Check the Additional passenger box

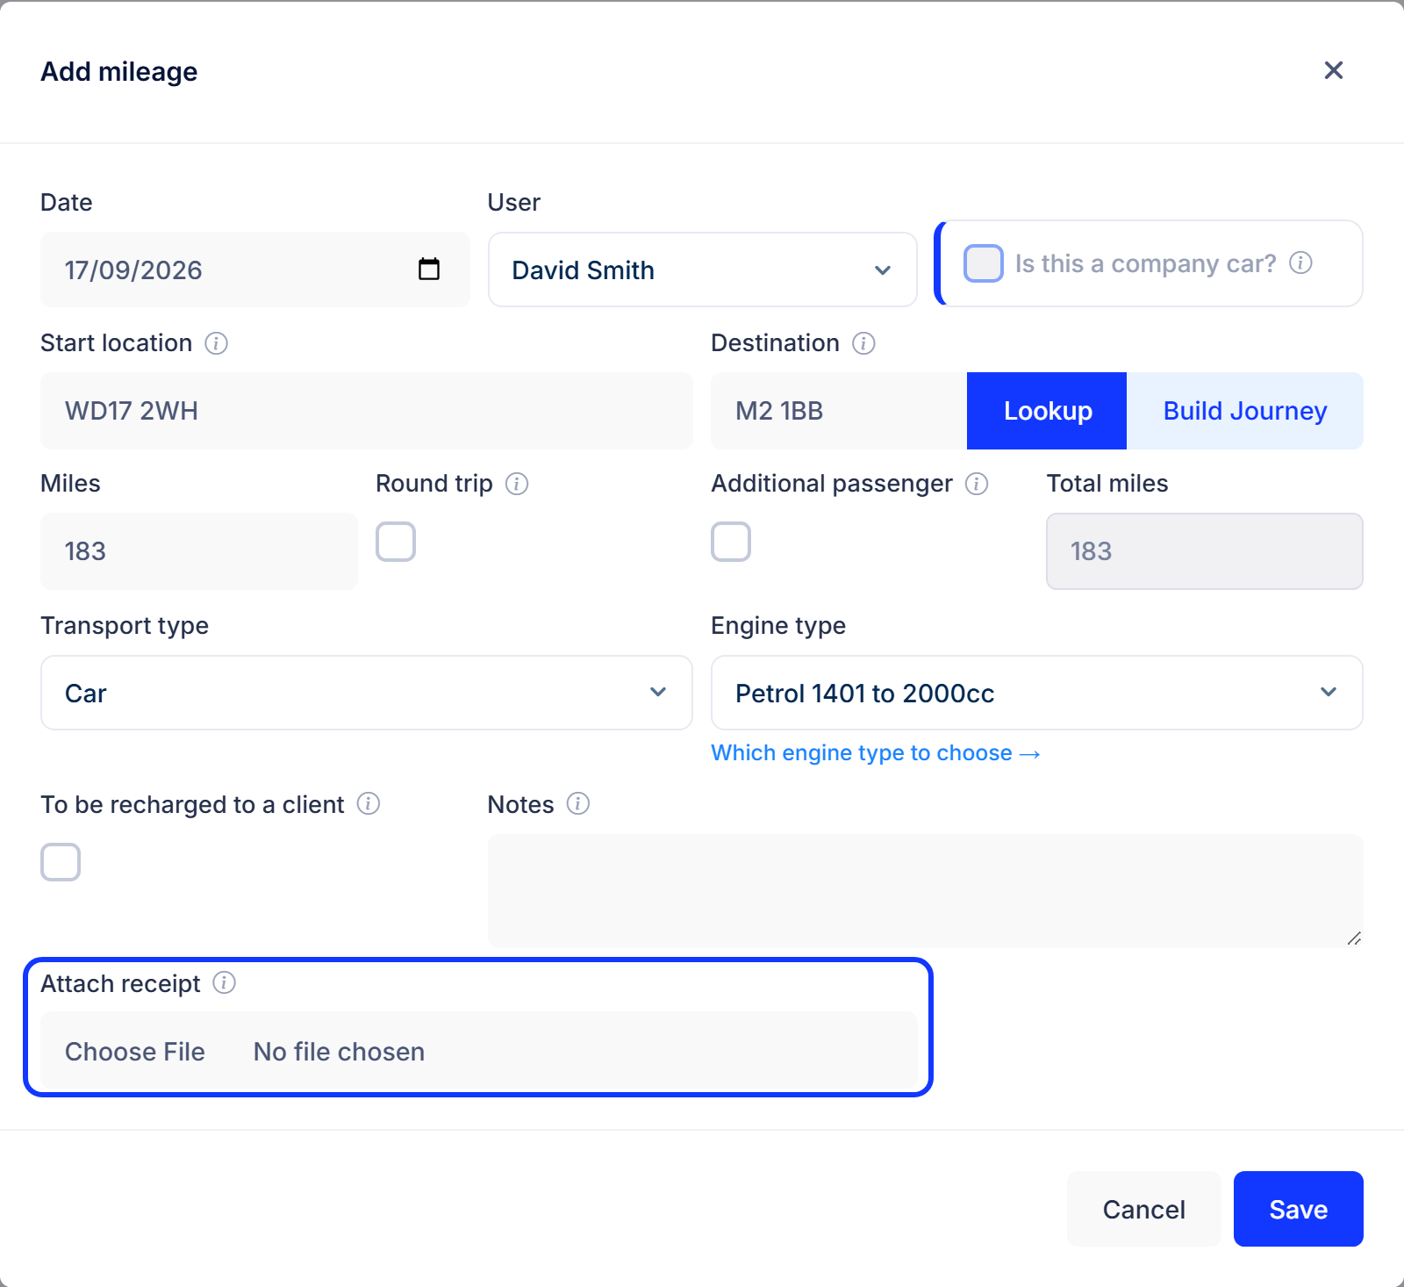pos(731,542)
